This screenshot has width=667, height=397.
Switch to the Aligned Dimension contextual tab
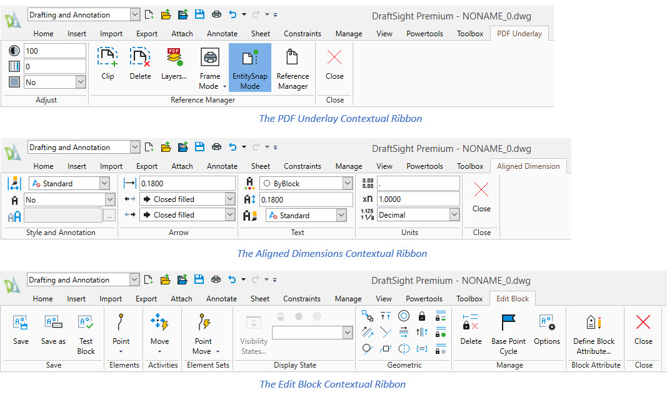pos(528,166)
